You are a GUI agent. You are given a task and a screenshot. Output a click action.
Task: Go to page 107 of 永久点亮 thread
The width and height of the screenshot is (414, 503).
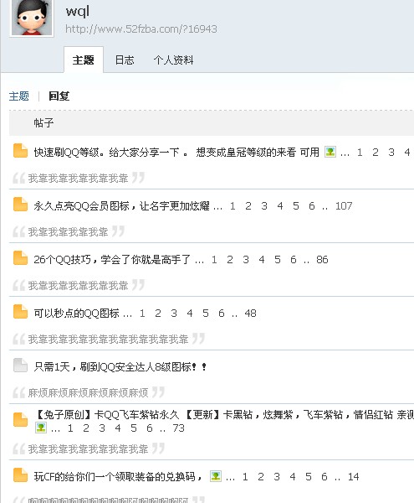point(344,205)
